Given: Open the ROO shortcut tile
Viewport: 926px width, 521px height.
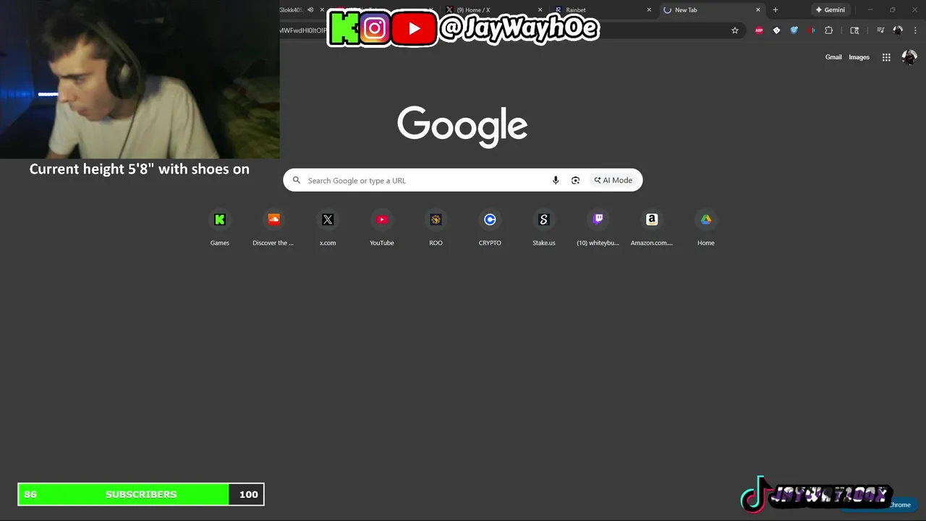Looking at the screenshot, I should [436, 228].
